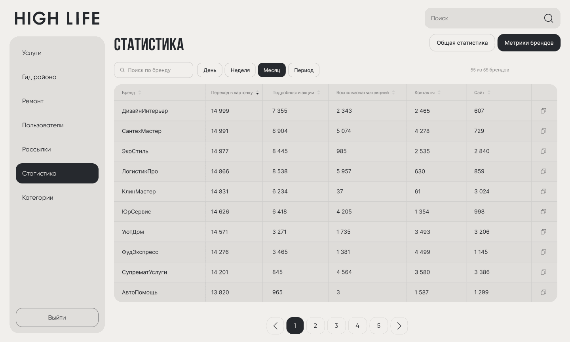This screenshot has width=570, height=342.
Task: Go to next page using right chevron
Action: [x=399, y=325]
